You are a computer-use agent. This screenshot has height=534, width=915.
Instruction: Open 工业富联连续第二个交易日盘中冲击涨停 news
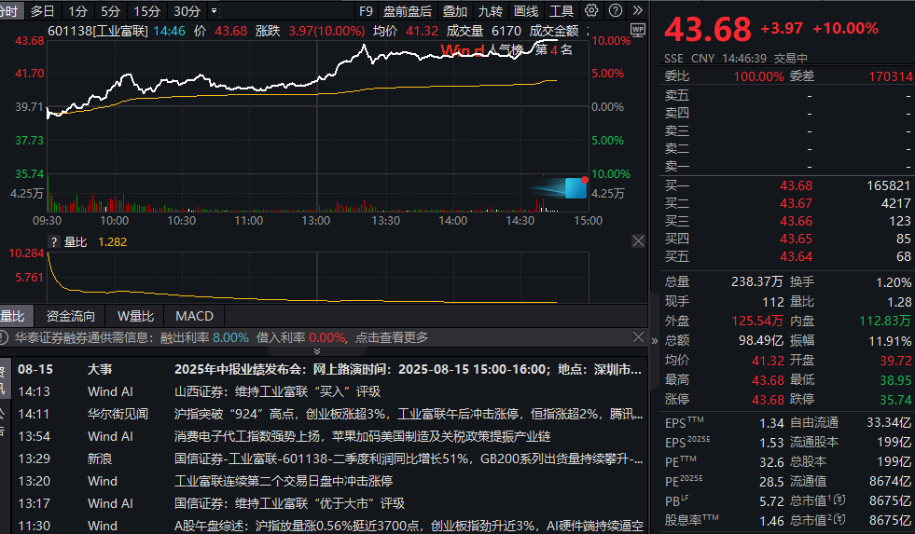tap(284, 481)
